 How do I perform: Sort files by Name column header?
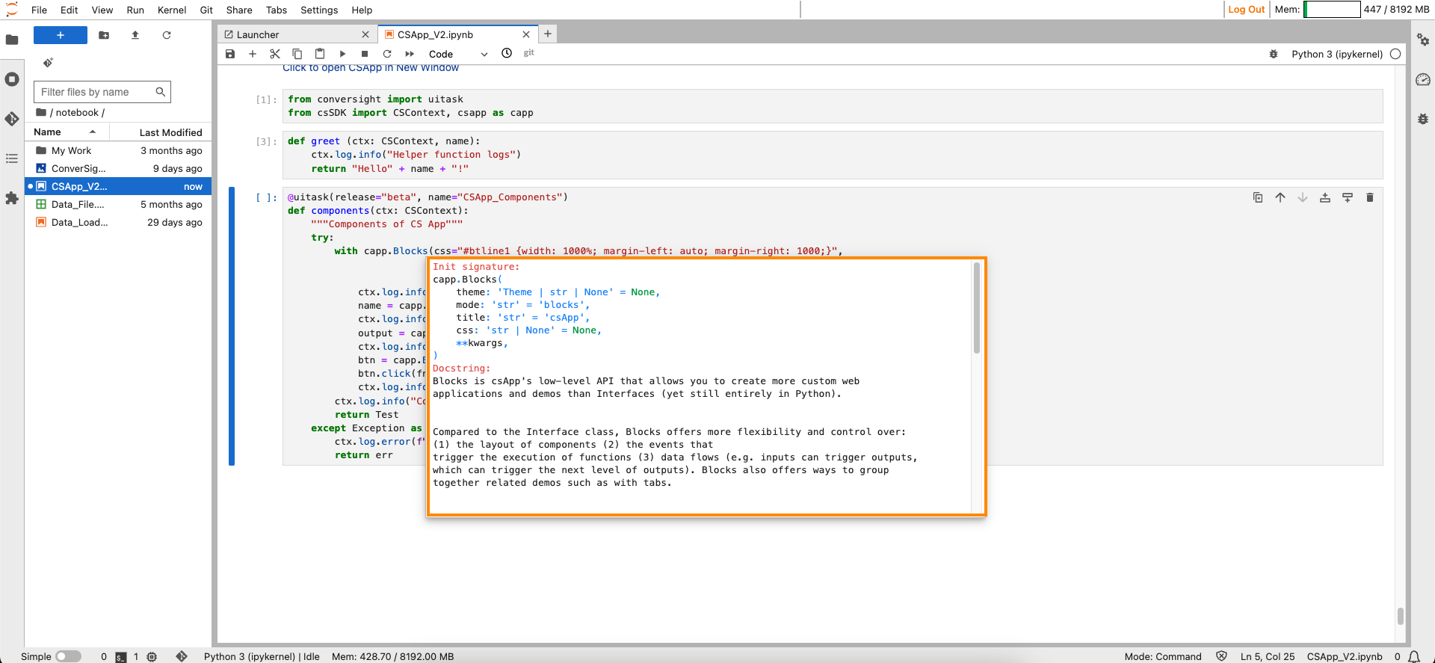click(67, 132)
